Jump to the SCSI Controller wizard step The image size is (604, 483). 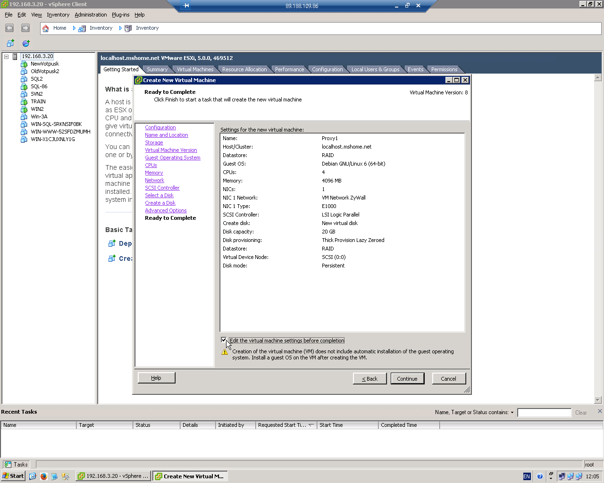point(162,188)
